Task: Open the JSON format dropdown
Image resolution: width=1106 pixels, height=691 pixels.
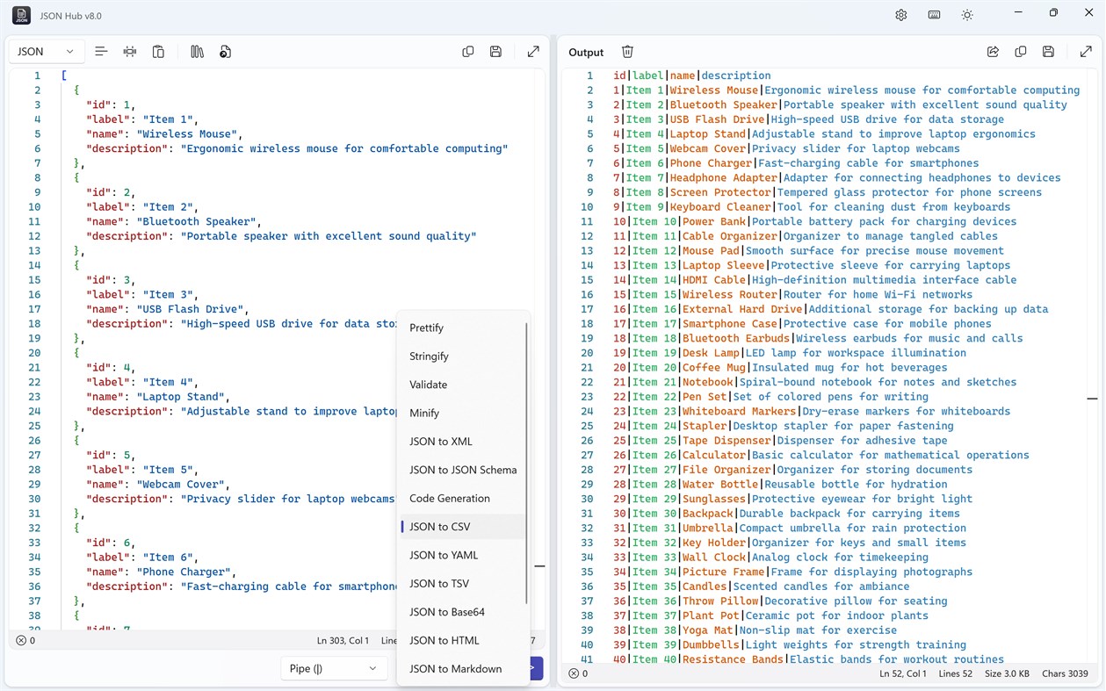Action: tap(47, 52)
